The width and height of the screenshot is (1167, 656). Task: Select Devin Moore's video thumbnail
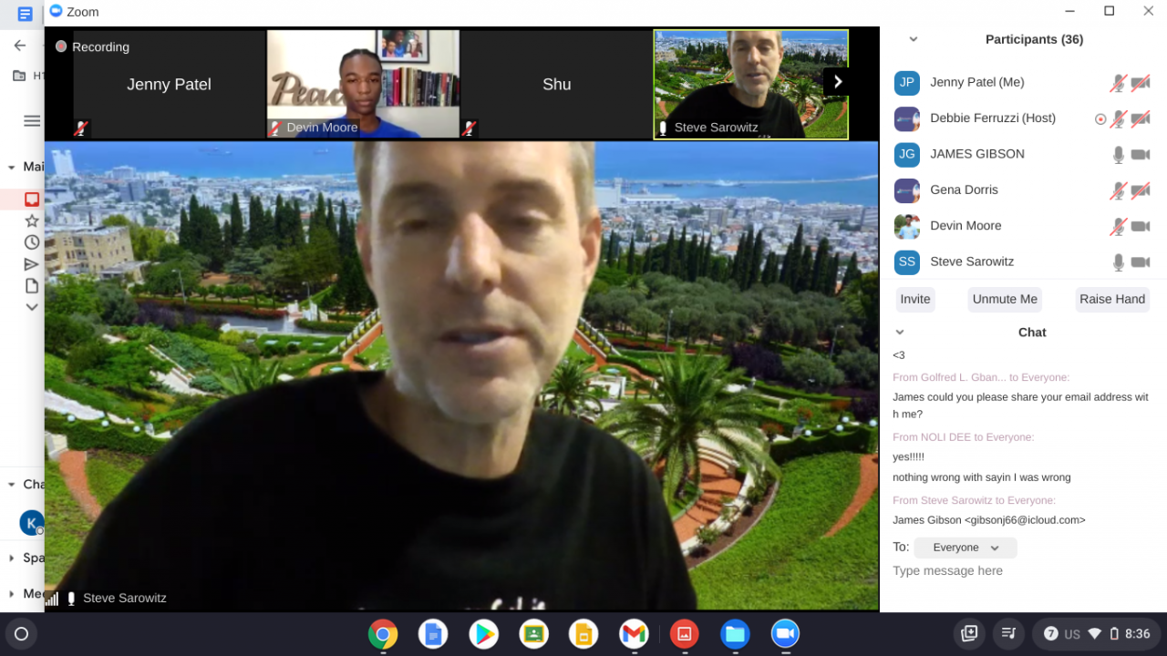click(x=363, y=84)
